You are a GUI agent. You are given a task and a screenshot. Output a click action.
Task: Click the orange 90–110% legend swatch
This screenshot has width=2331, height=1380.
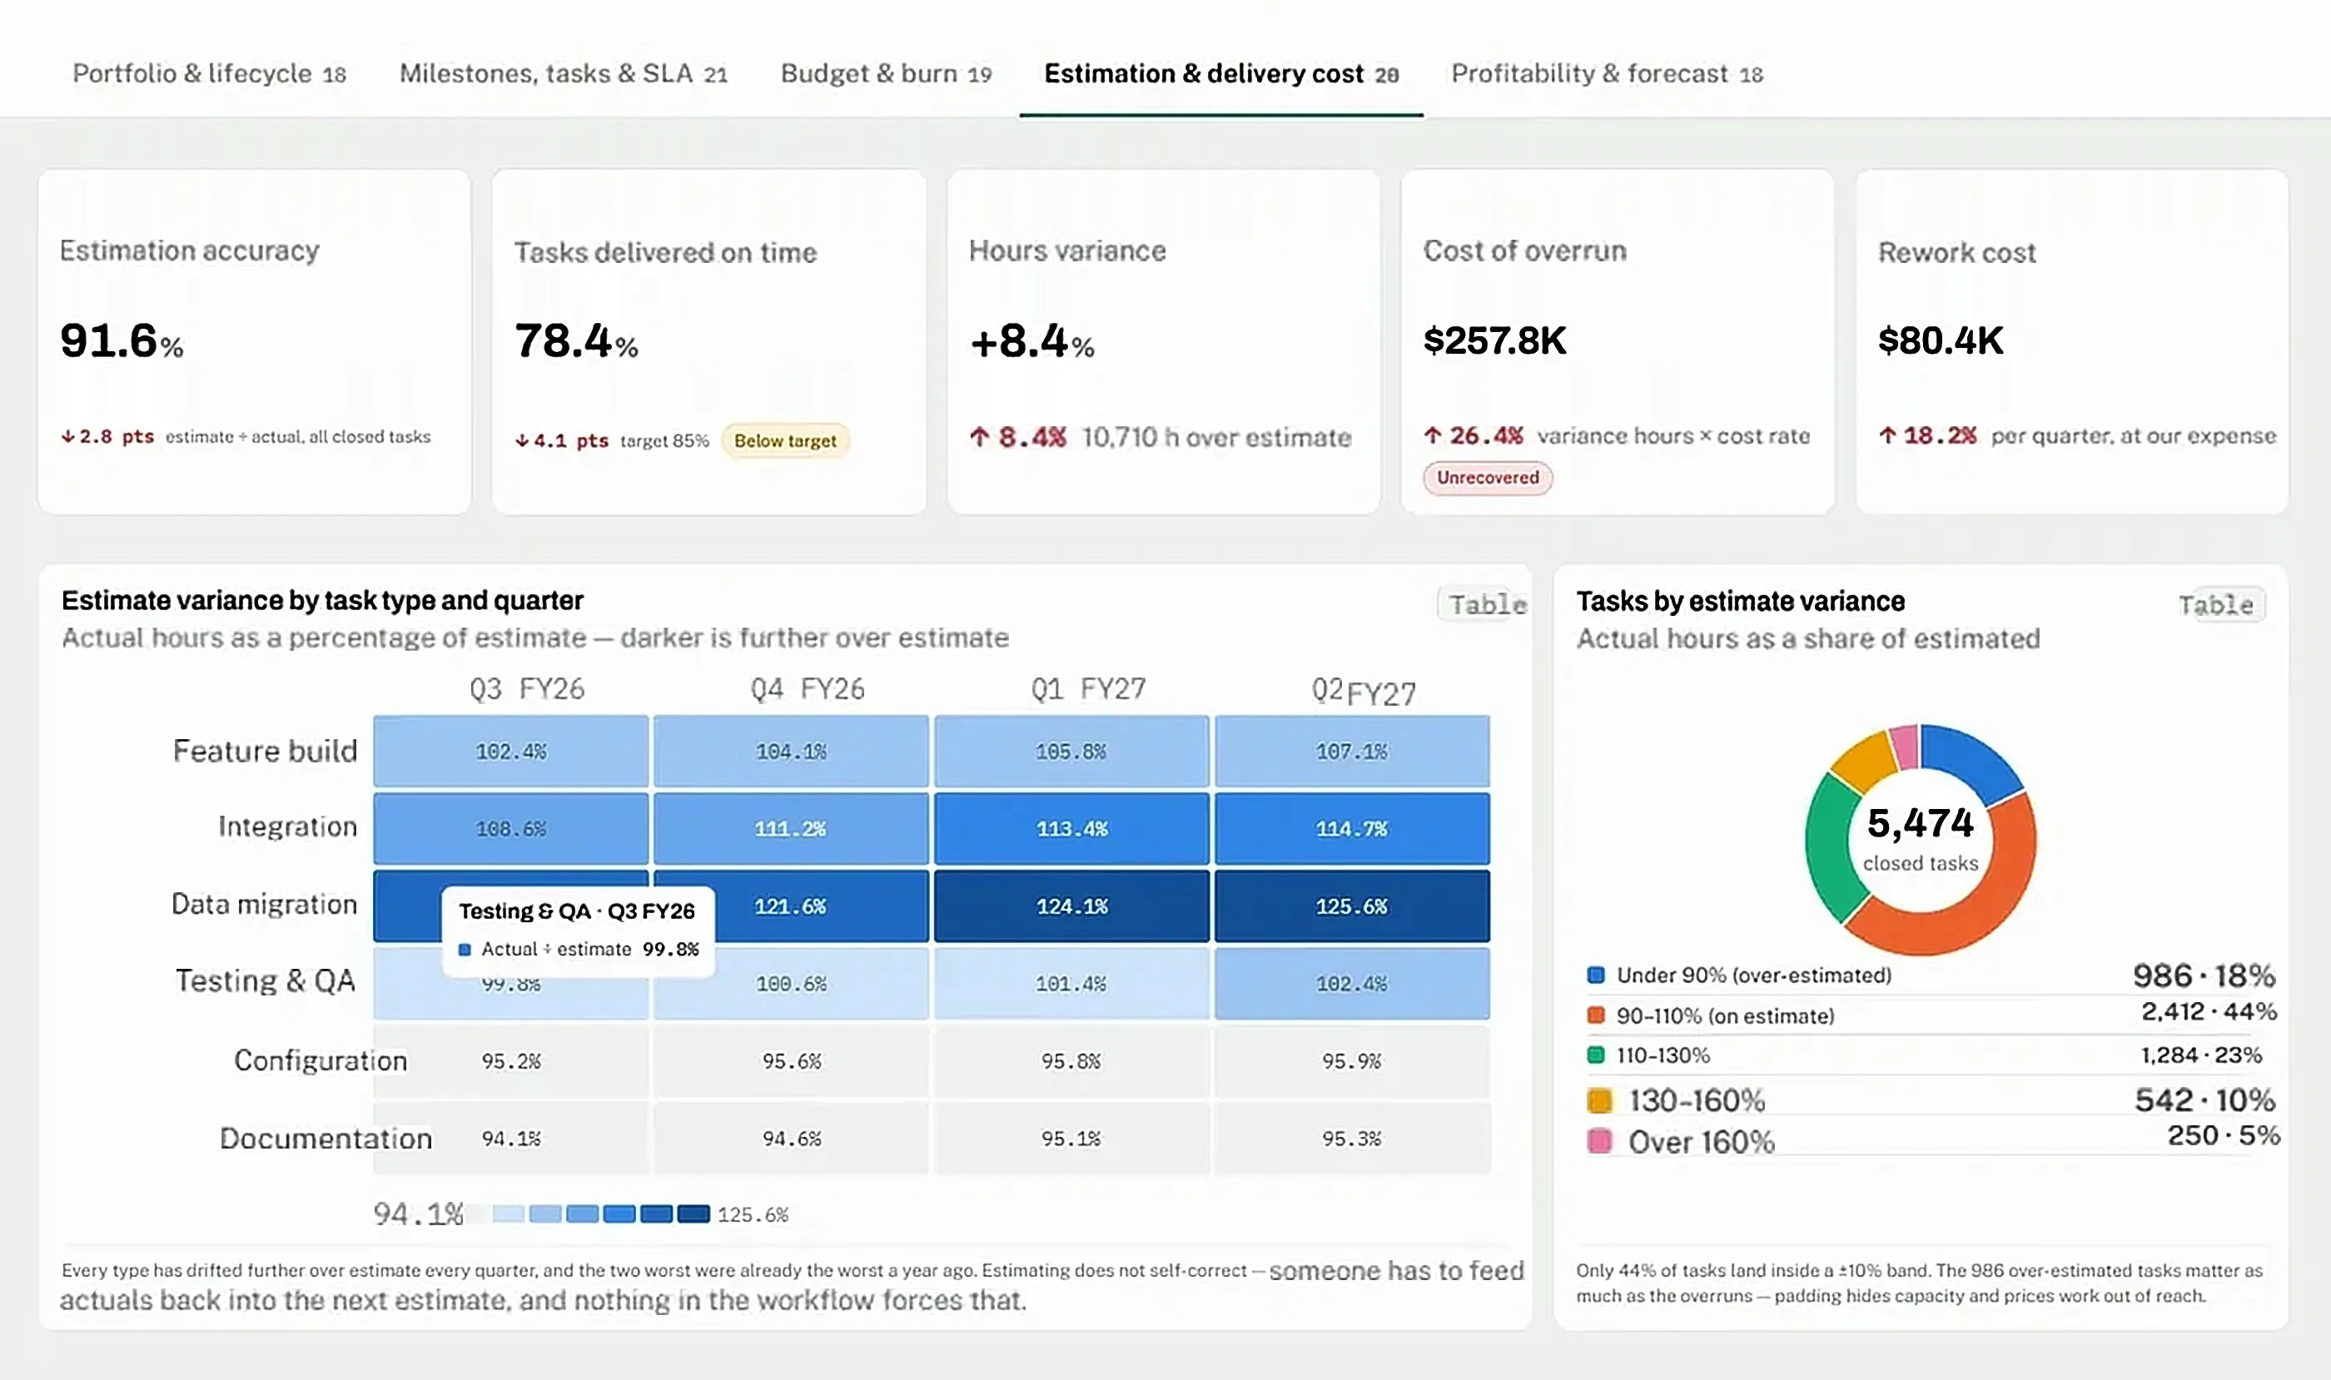[x=1596, y=1015]
